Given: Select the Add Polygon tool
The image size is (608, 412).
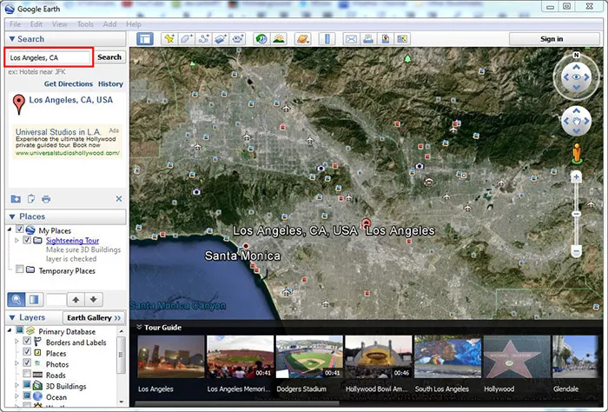Looking at the screenshot, I should click(187, 39).
